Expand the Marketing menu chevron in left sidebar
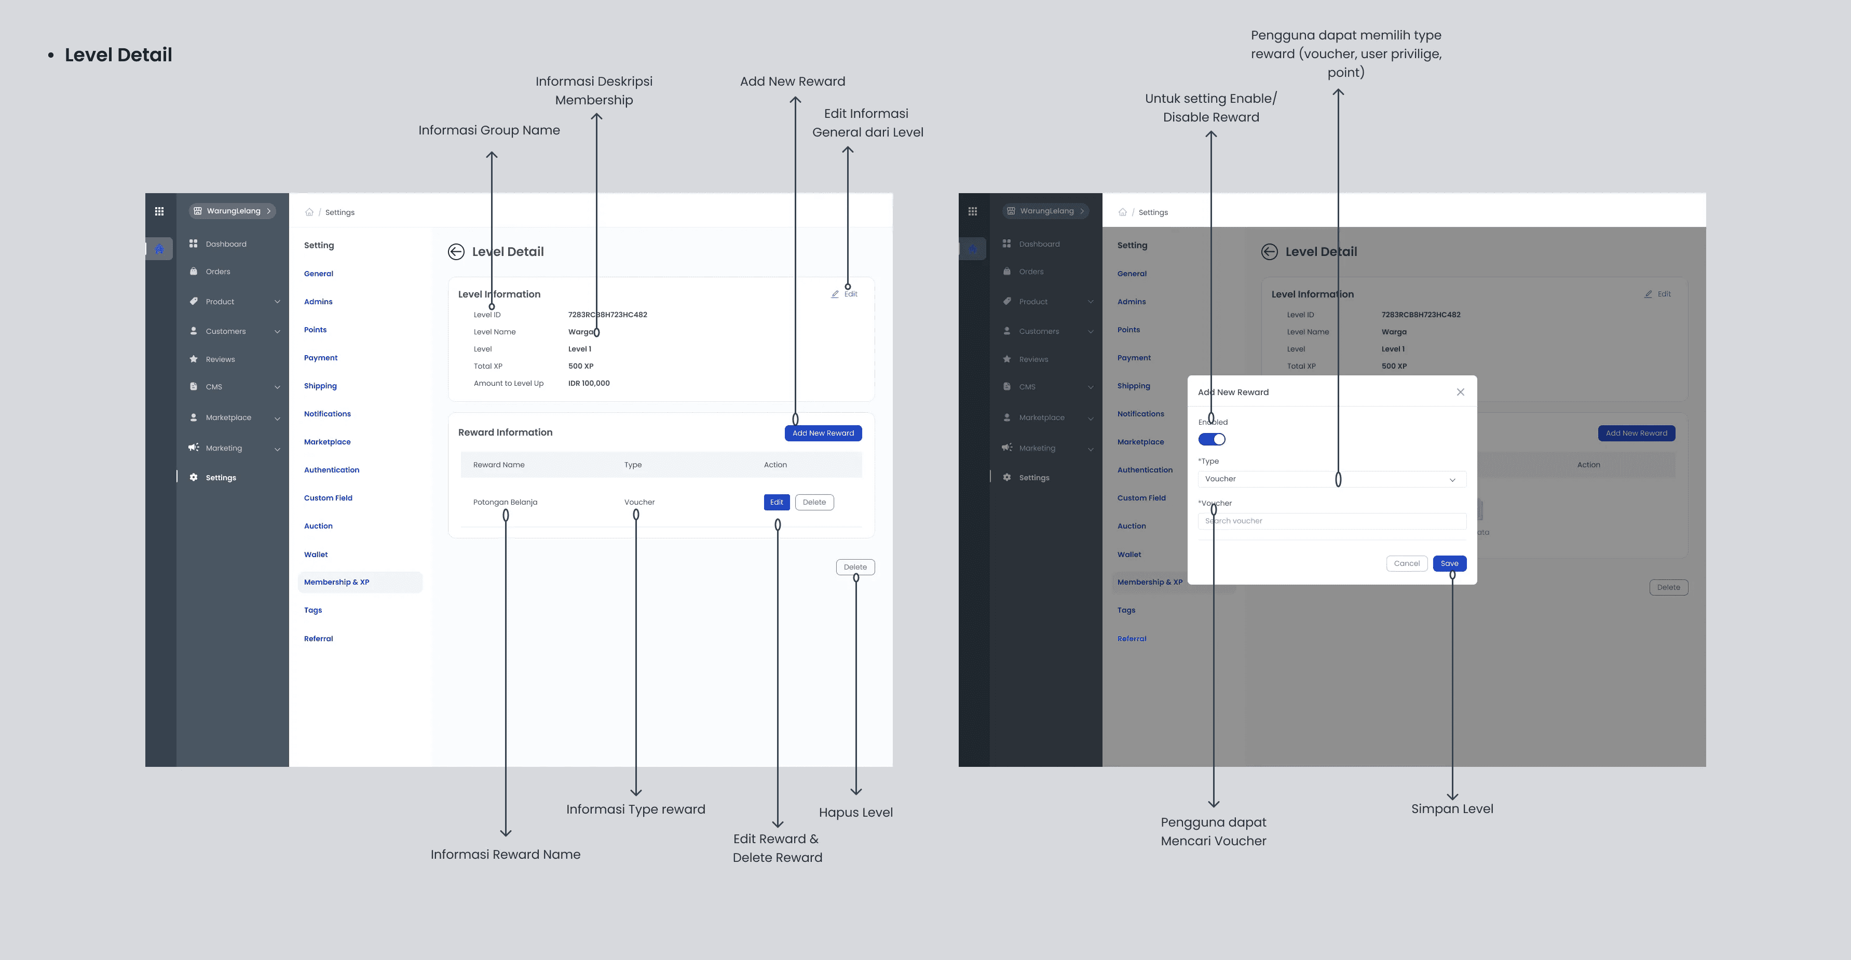Image resolution: width=1851 pixels, height=960 pixels. tap(277, 449)
